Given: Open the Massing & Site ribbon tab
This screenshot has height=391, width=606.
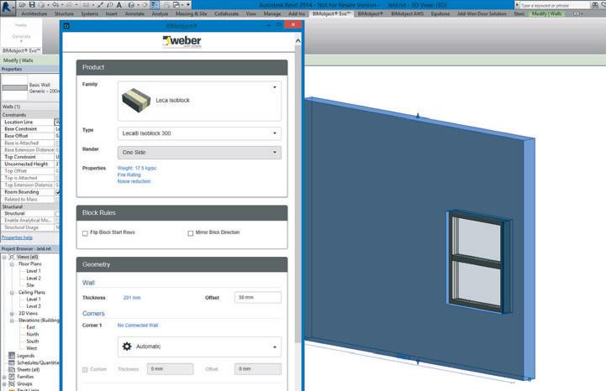Looking at the screenshot, I should point(191,13).
